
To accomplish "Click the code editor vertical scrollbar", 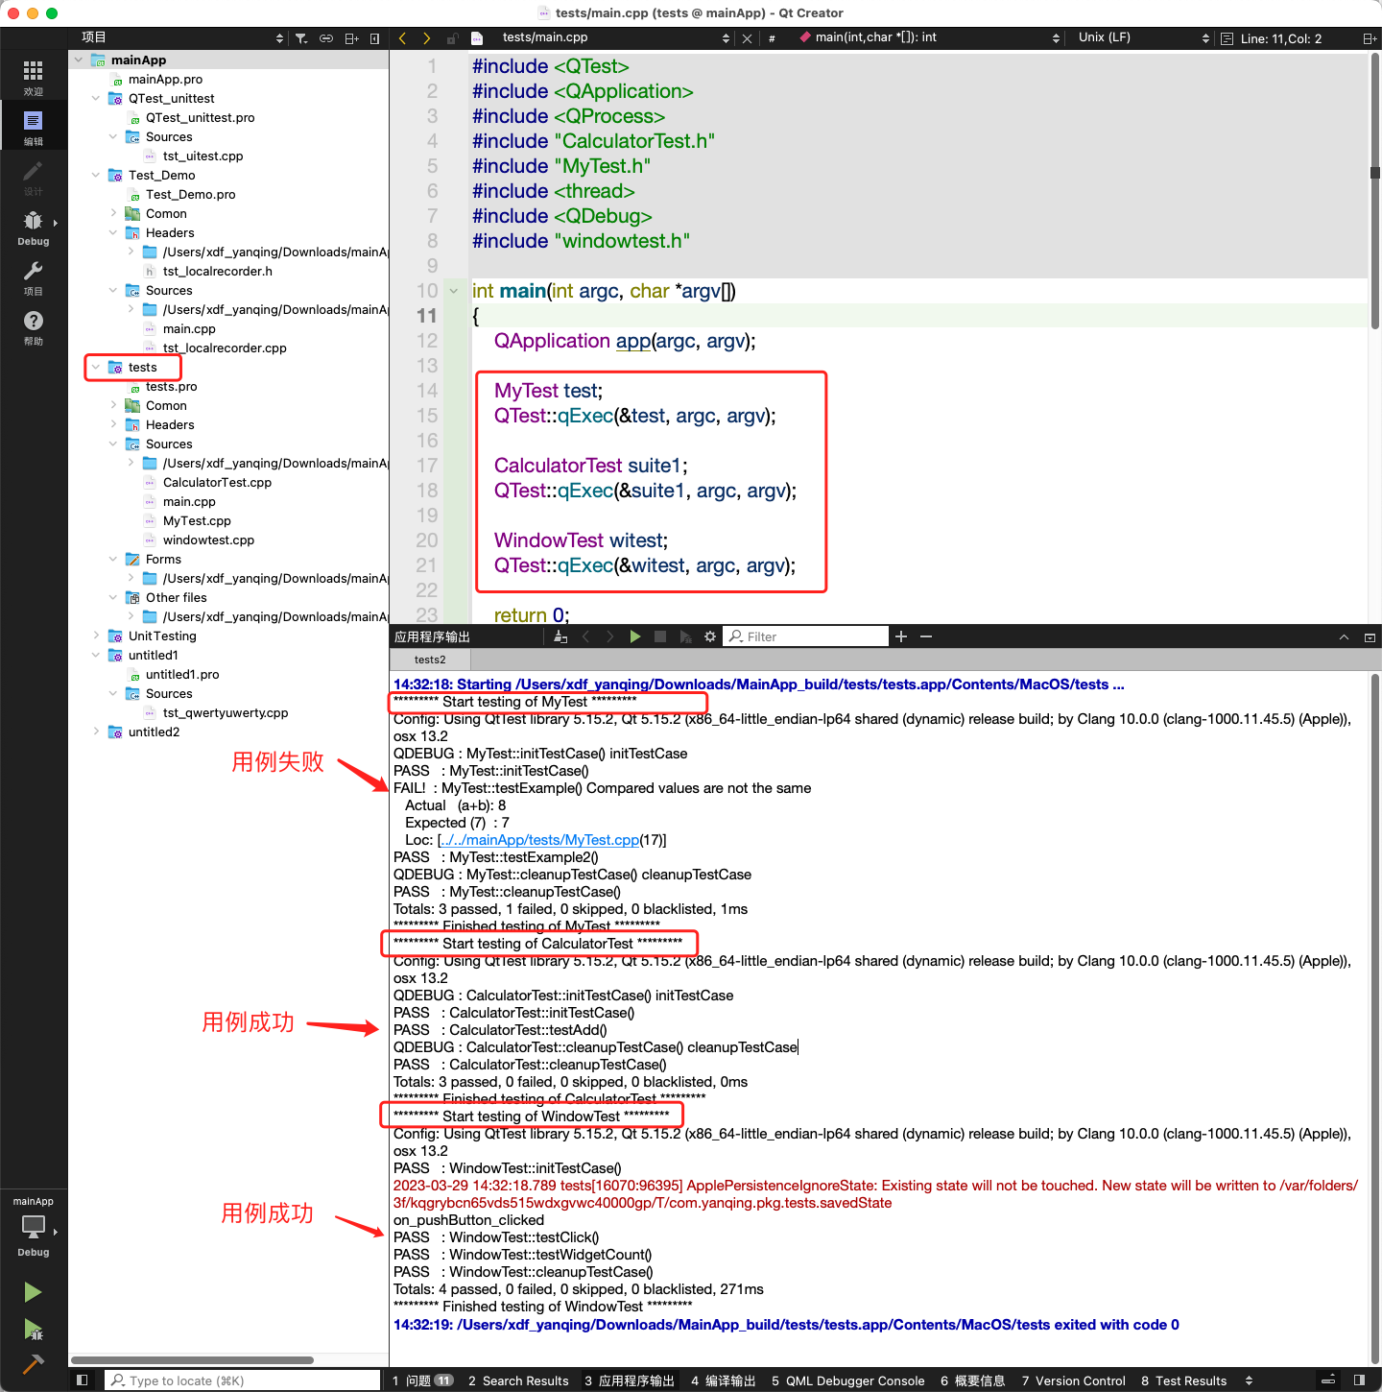I will (x=1375, y=192).
